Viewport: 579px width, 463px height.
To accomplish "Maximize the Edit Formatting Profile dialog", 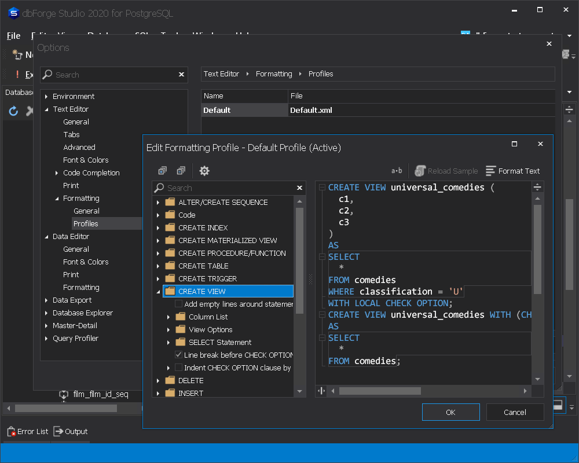I will tap(514, 144).
